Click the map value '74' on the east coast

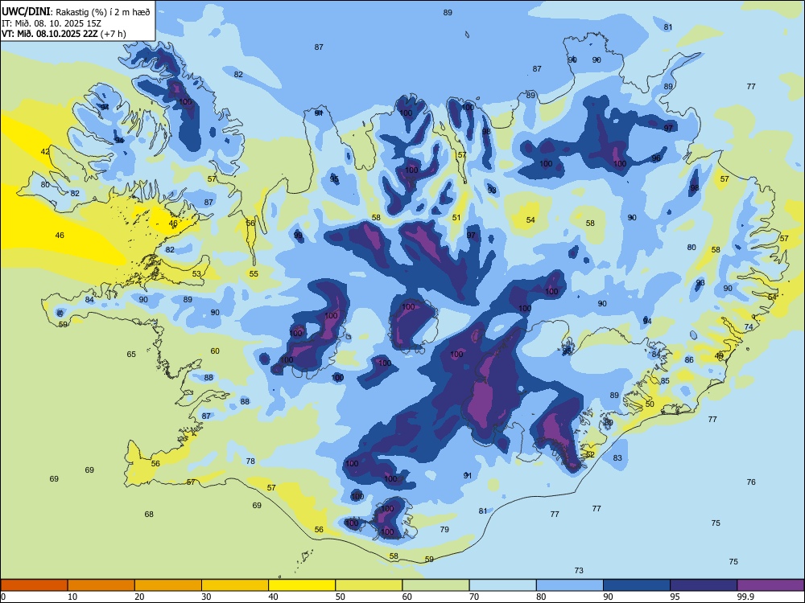pos(749,327)
